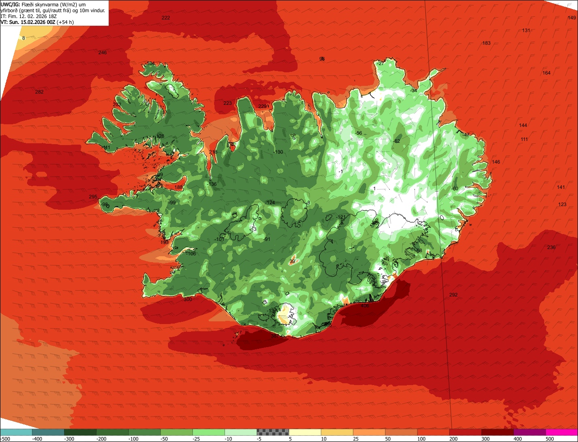Click the flux value '-56' in northeast Iceland
This screenshot has height=442, width=578.
[x=359, y=133]
